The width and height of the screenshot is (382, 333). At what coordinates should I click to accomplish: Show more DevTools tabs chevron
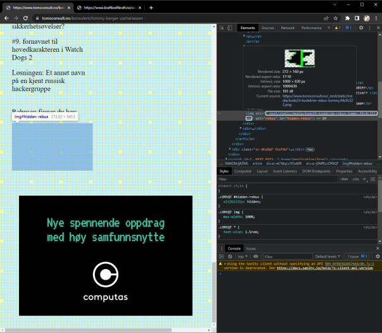[329, 28]
